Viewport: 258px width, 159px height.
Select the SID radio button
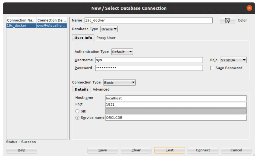click(78, 111)
